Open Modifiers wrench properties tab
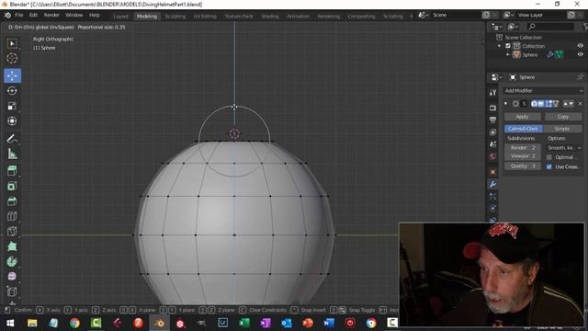Screen dimensions: 588x331 pos(492,184)
